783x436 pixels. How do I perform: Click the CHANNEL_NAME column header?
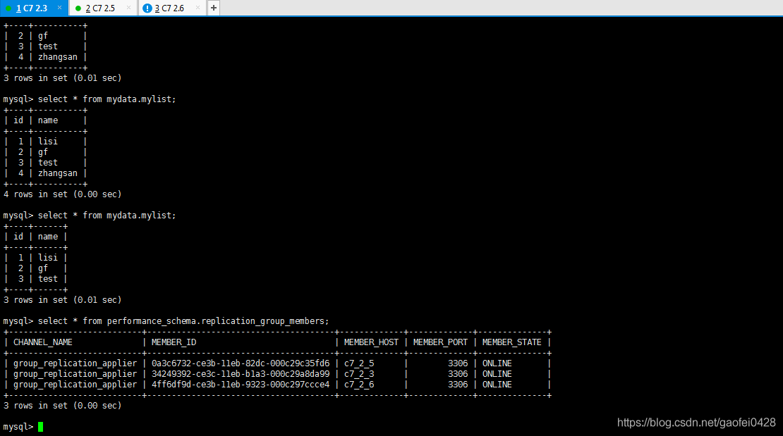pyautogui.click(x=43, y=342)
